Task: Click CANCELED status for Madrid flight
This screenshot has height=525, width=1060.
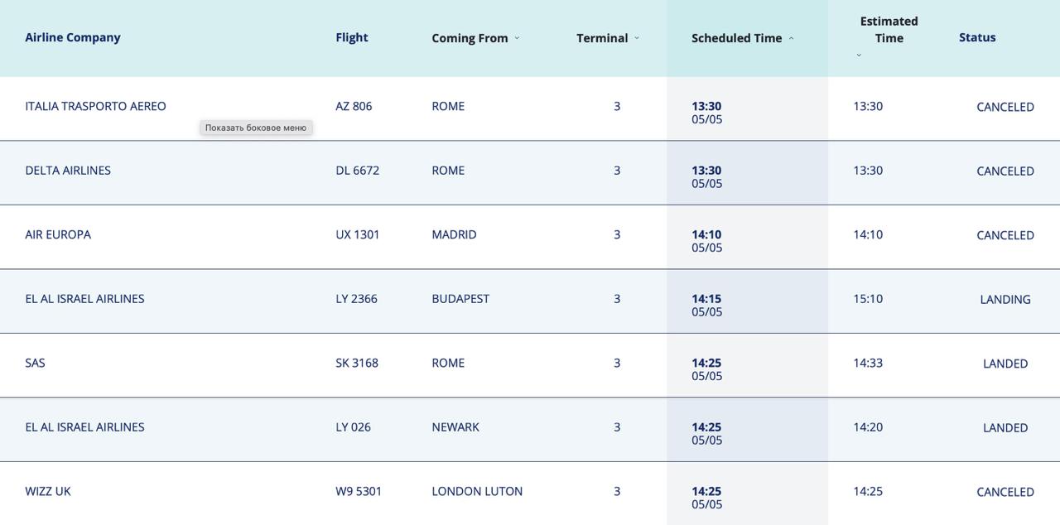Action: (x=1005, y=235)
